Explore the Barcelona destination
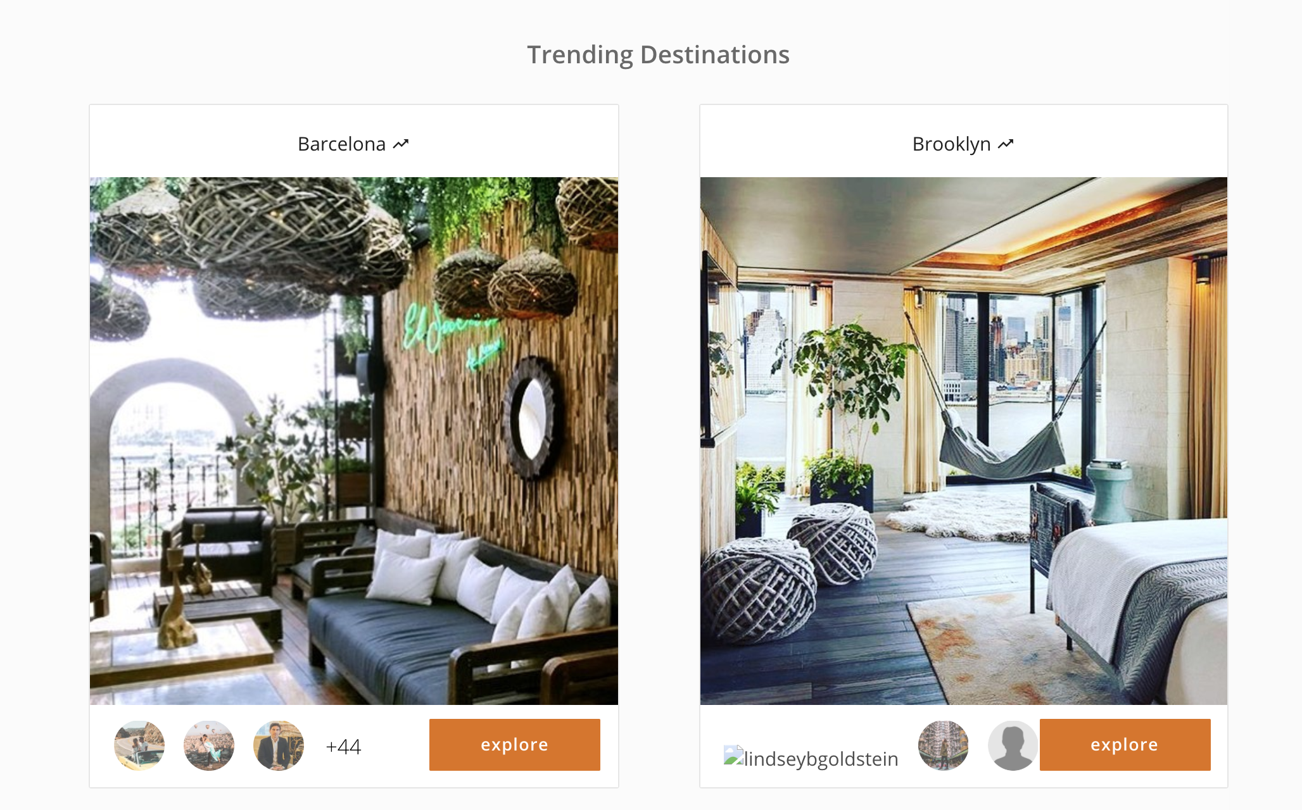1302x810 pixels. point(515,745)
